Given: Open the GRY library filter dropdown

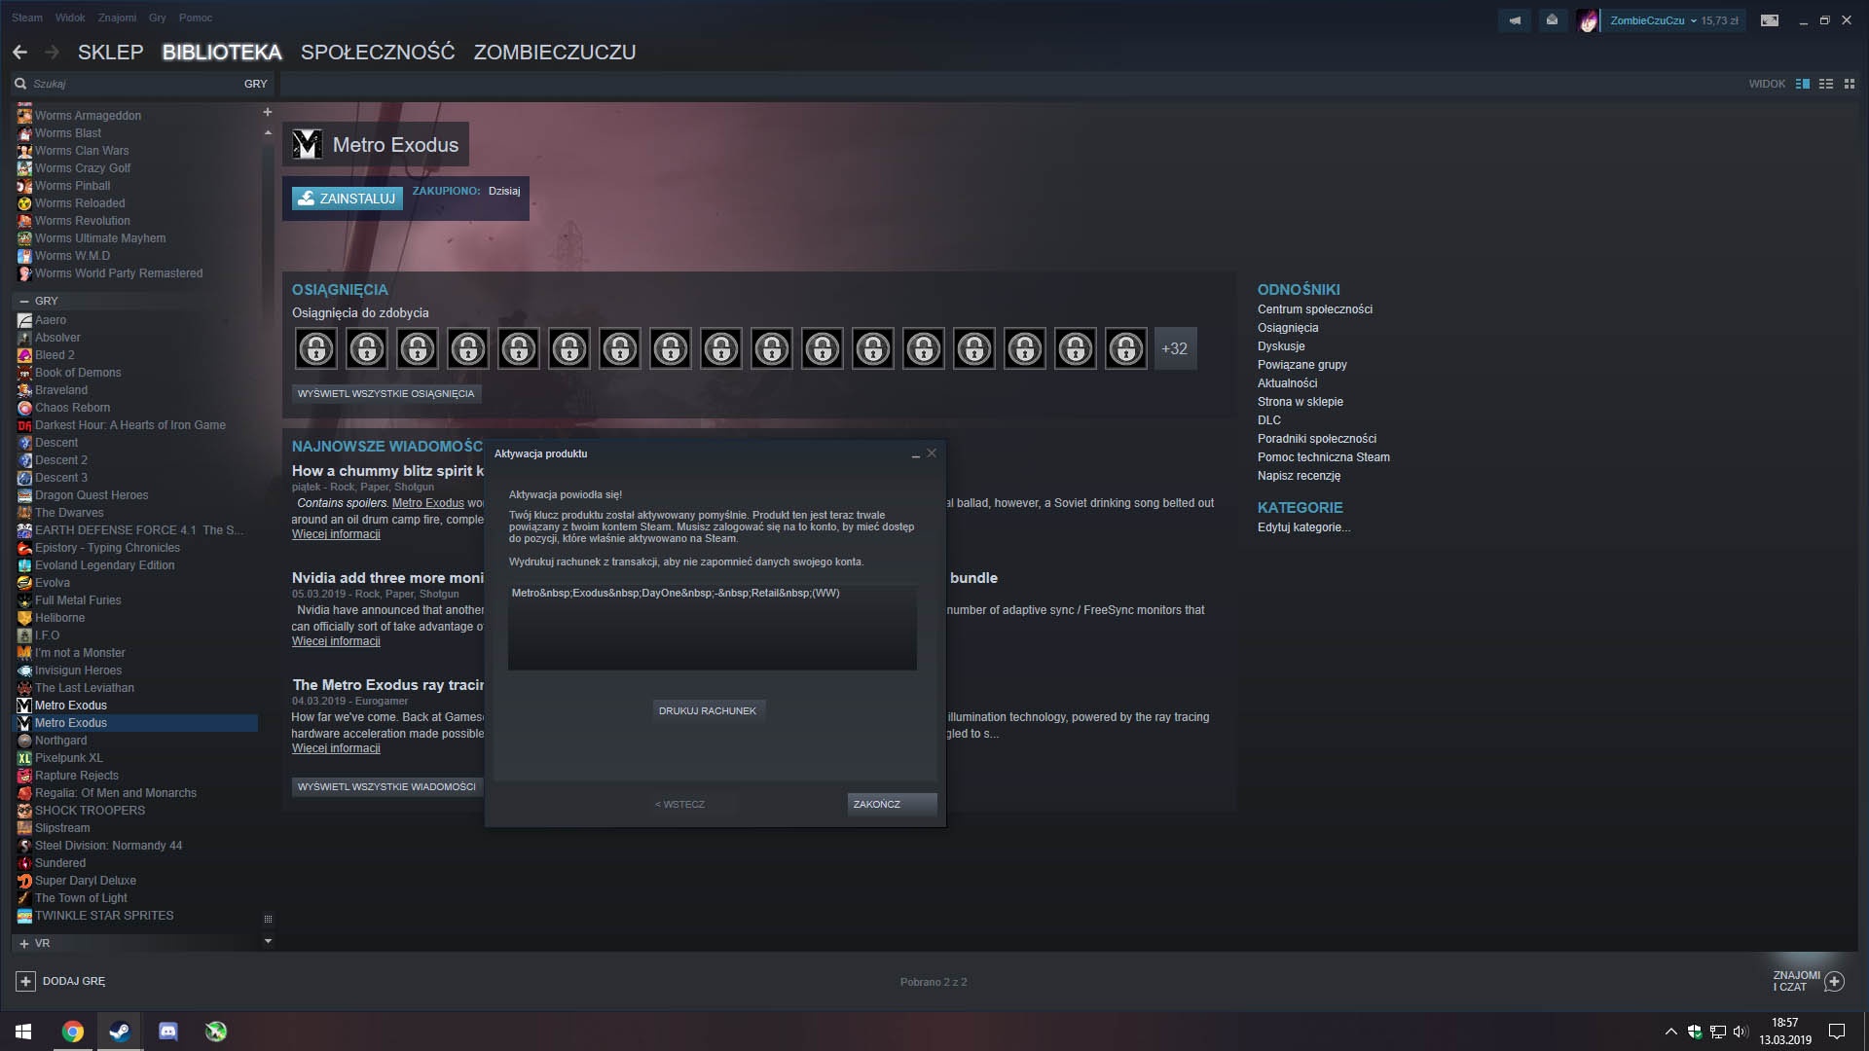Looking at the screenshot, I should pos(256,84).
